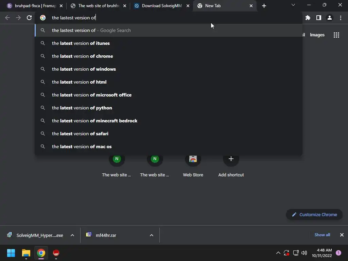
Task: Choose suggestion latest version of html
Action: pos(169,82)
